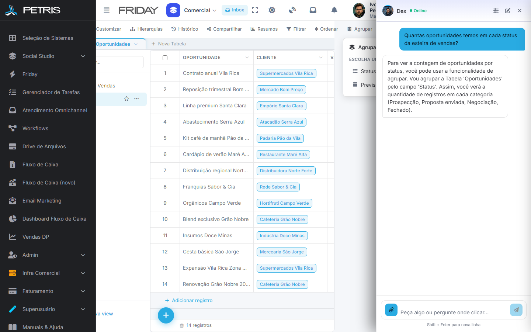Click Filtrar toolbar option

point(296,29)
